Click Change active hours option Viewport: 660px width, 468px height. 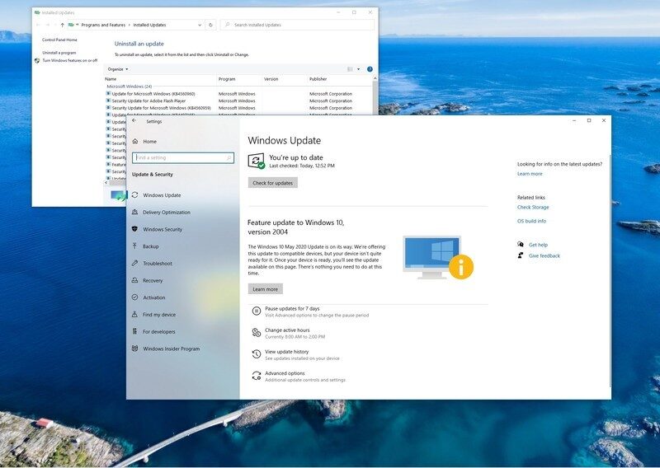pyautogui.click(x=287, y=330)
